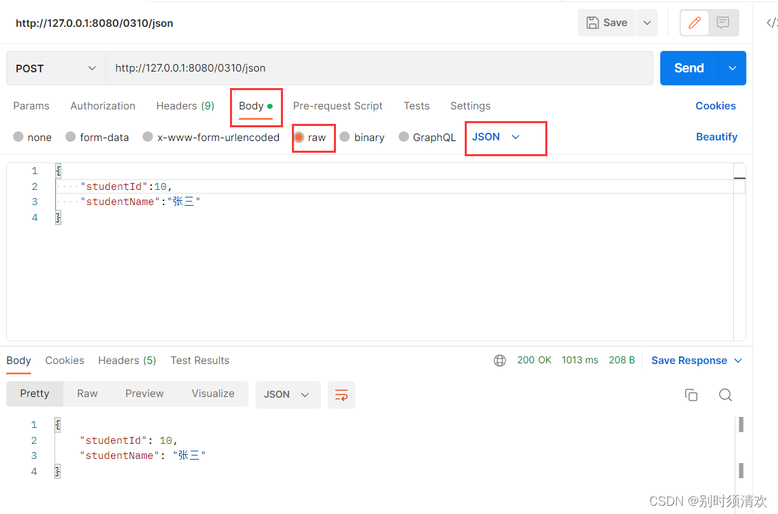The height and width of the screenshot is (514, 778).
Task: Open comments via the comment bubble icon
Action: tap(722, 23)
